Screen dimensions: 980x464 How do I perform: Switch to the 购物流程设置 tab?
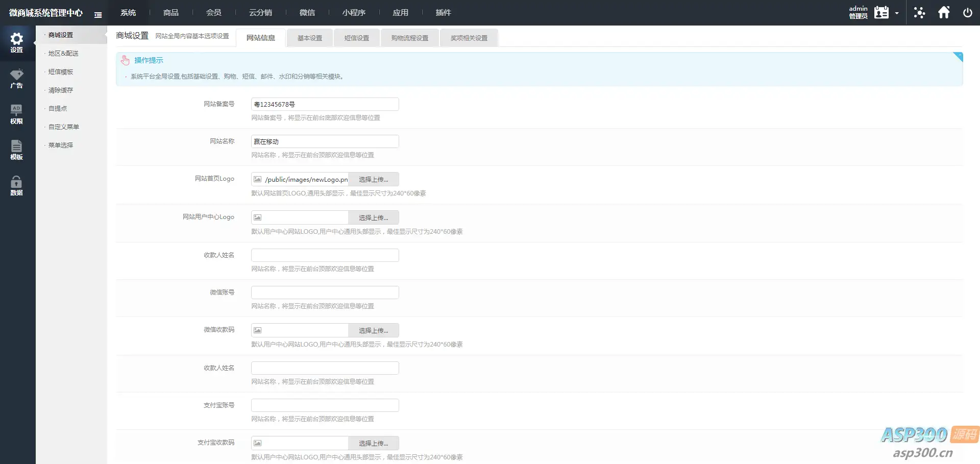pos(410,38)
